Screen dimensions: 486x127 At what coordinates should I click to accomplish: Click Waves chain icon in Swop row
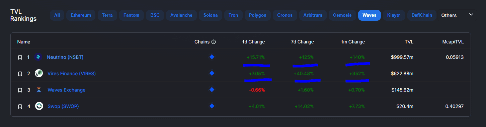tap(212, 106)
